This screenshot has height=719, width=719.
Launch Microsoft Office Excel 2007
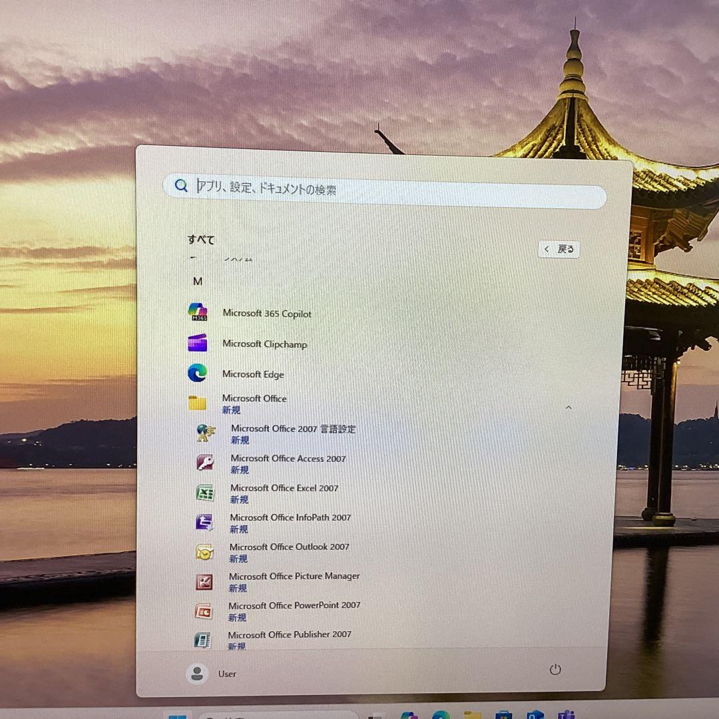click(284, 488)
